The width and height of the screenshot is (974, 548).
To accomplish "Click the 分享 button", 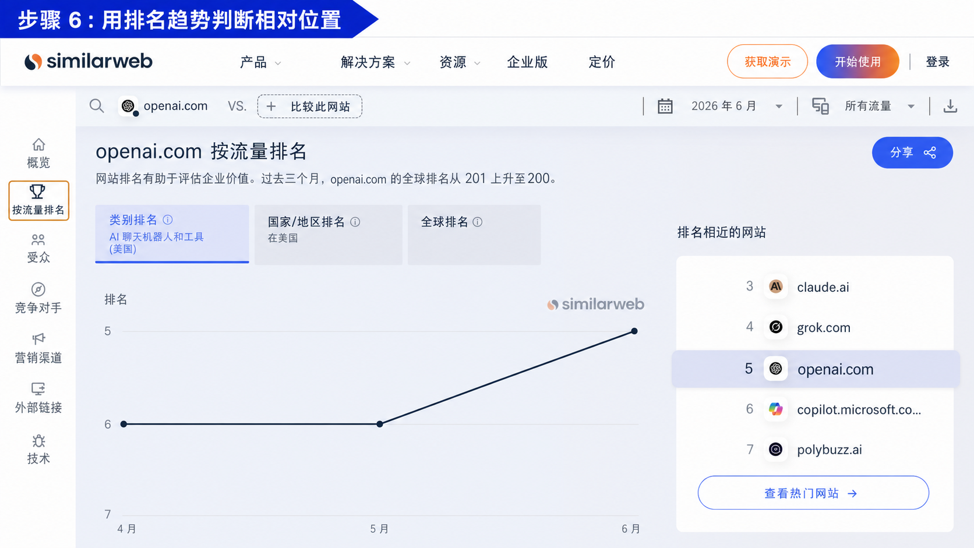I will tap(912, 153).
